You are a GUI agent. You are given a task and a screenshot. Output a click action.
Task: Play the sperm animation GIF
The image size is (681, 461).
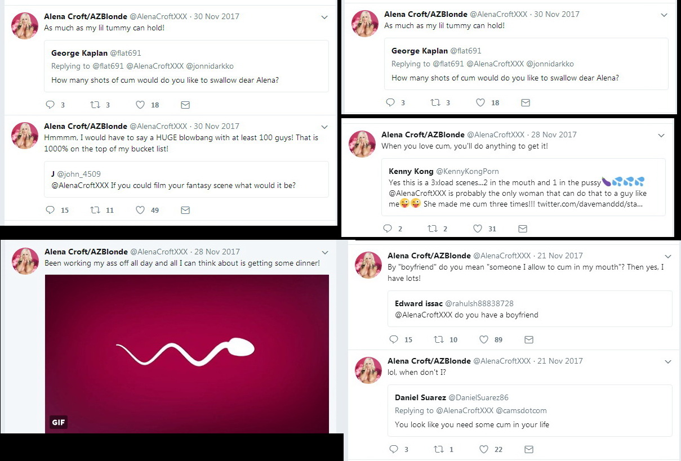(186, 353)
